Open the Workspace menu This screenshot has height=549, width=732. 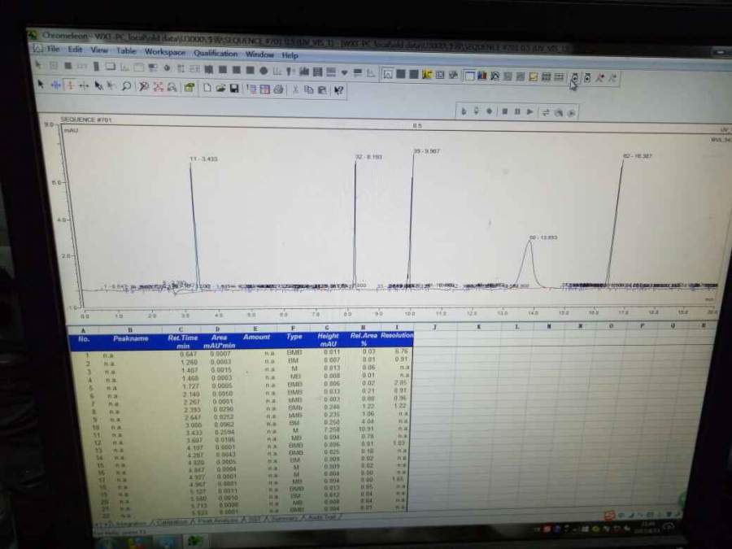pos(165,52)
